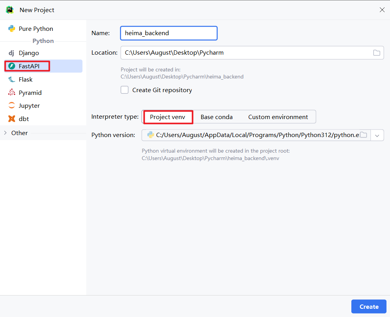Choose the Pyramid project icon

pyautogui.click(x=12, y=93)
